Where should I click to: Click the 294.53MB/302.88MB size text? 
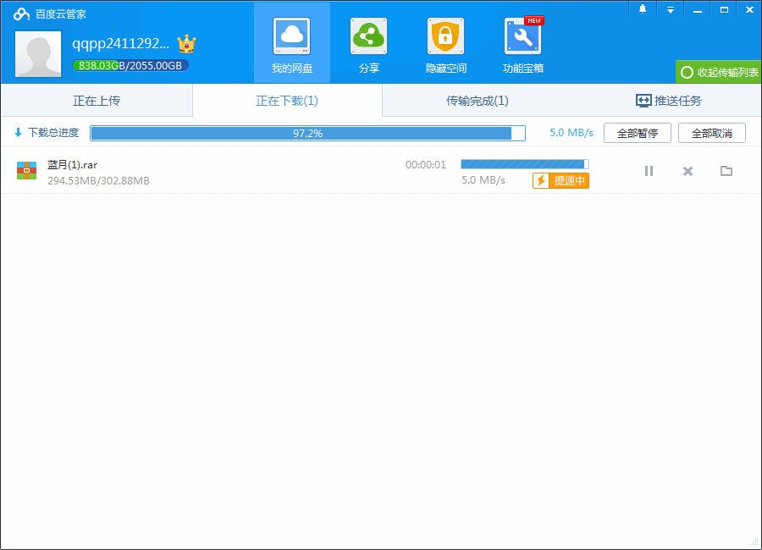click(x=99, y=181)
